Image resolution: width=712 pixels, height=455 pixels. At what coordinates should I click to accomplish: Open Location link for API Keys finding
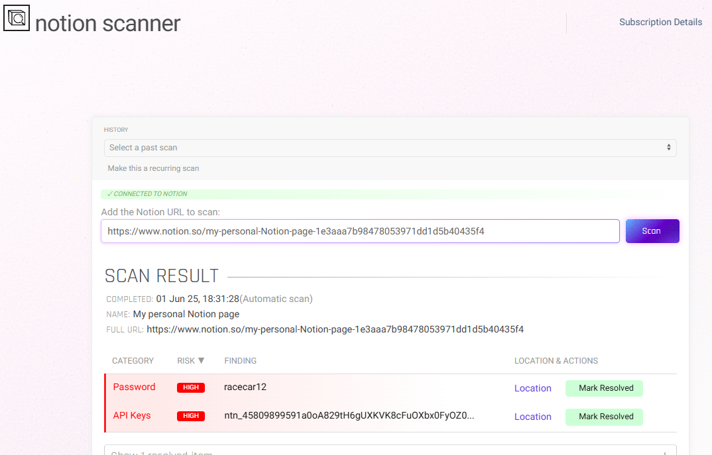(532, 417)
